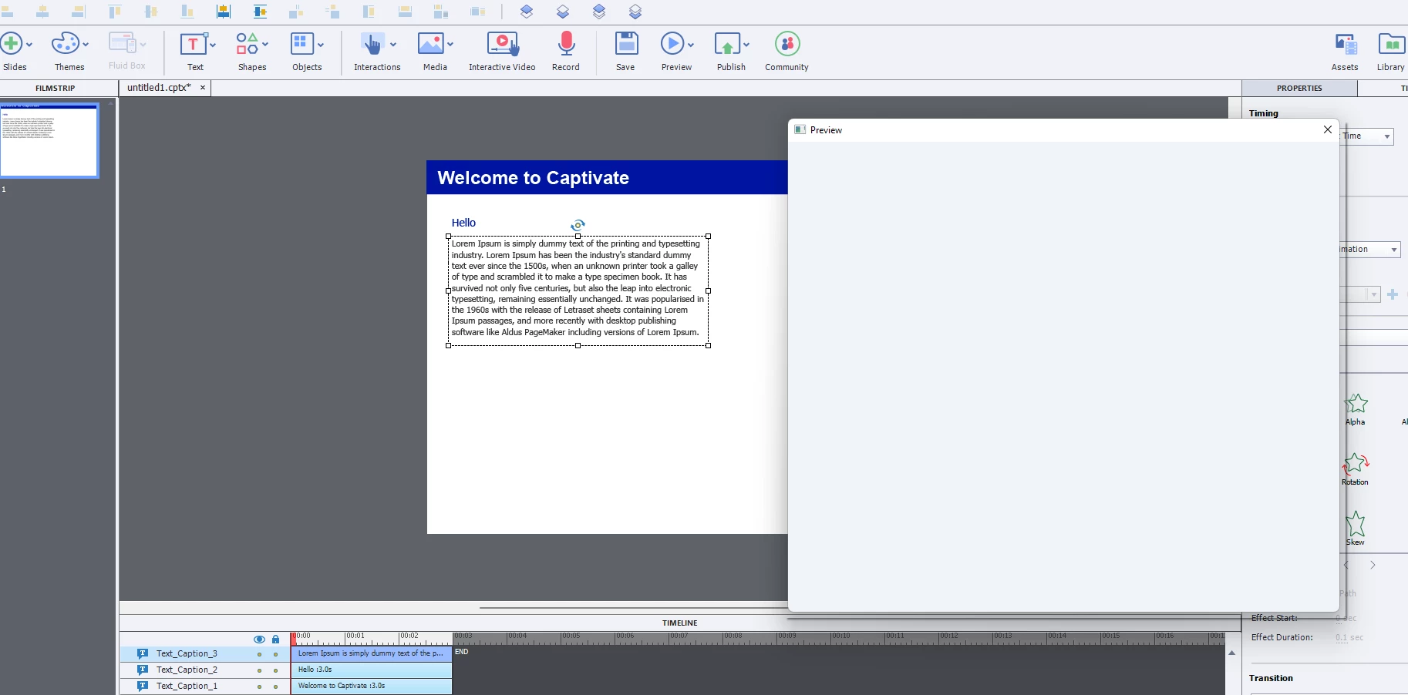The height and width of the screenshot is (695, 1408).
Task: Save the project with the Save icon
Action: (626, 43)
